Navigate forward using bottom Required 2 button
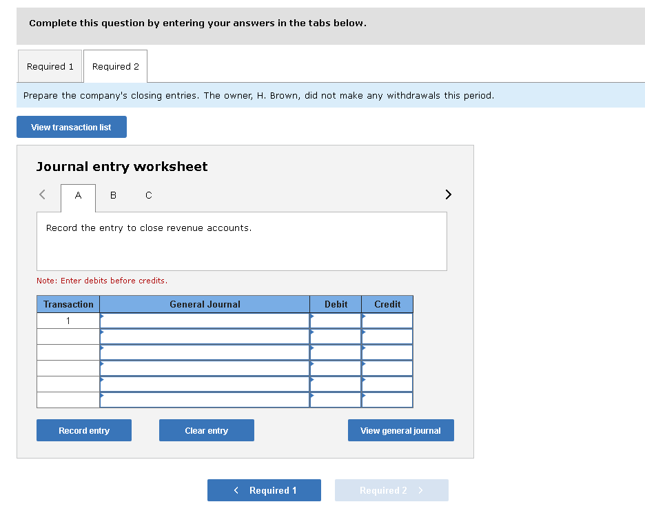Image resolution: width=645 pixels, height=513 pixels. [x=391, y=490]
